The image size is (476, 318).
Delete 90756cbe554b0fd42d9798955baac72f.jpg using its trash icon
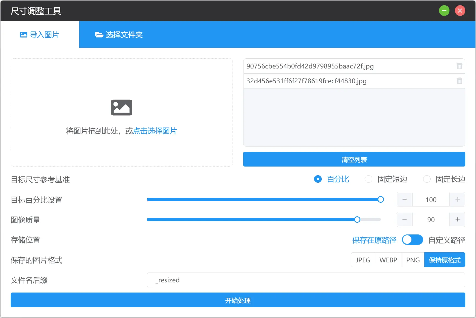pyautogui.click(x=459, y=66)
